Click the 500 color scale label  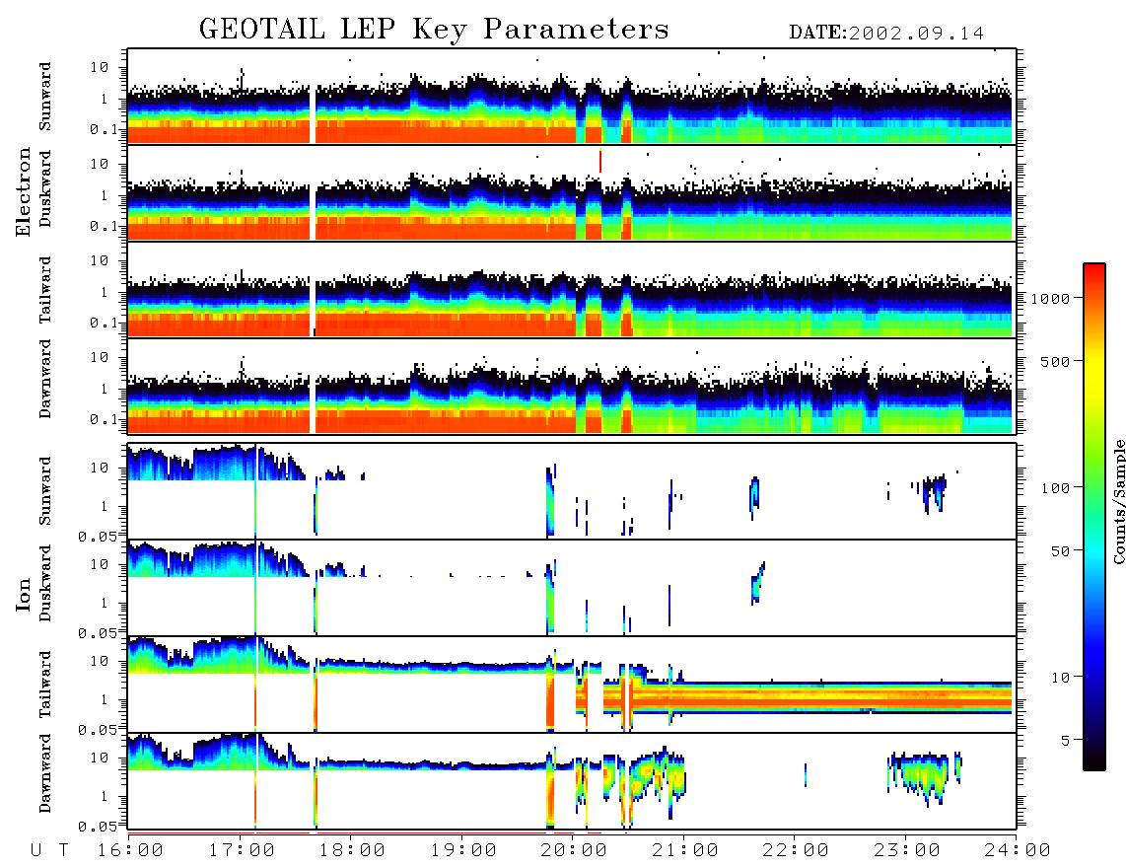pyautogui.click(x=1055, y=361)
